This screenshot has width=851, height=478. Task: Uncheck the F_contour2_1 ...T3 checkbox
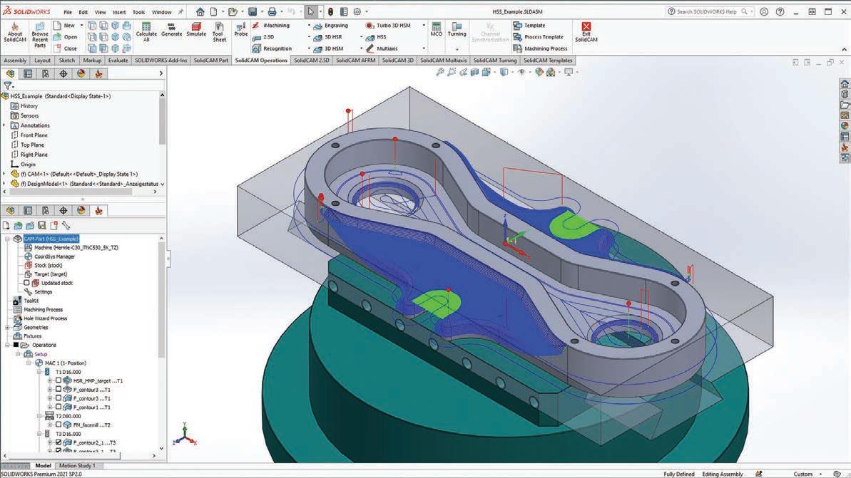click(x=58, y=442)
